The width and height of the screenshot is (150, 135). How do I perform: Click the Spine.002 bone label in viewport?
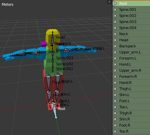(65, 64)
